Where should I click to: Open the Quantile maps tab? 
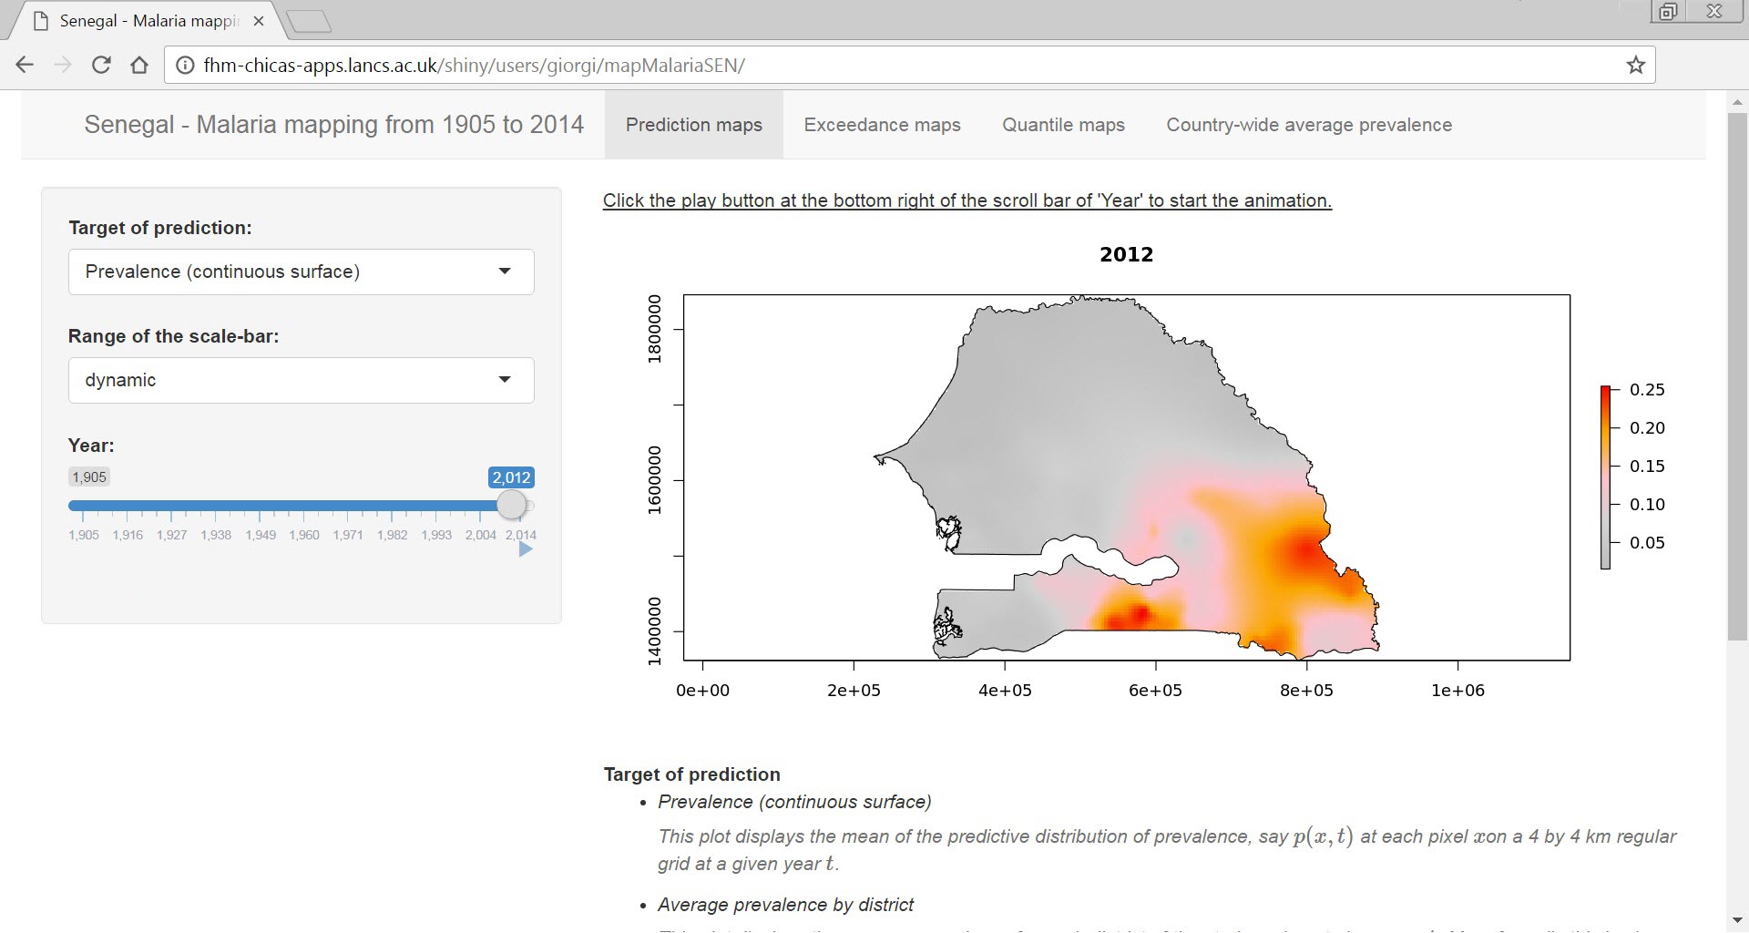pyautogui.click(x=1063, y=125)
